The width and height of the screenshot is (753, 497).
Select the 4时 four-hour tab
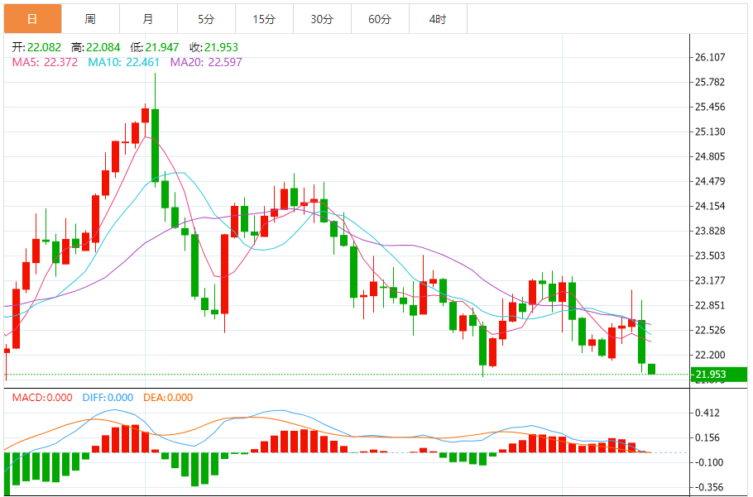pyautogui.click(x=438, y=19)
